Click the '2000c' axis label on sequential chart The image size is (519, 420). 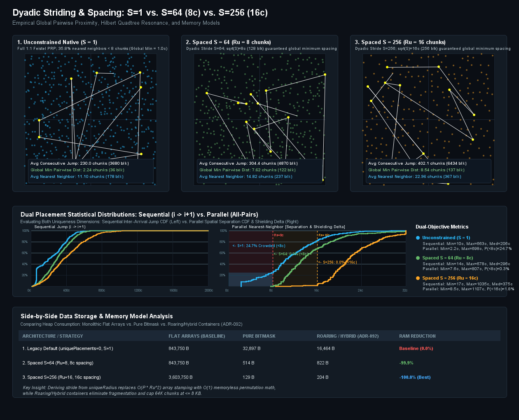point(209,290)
